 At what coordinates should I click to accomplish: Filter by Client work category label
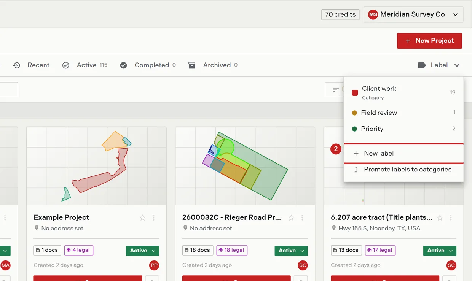[403, 93]
